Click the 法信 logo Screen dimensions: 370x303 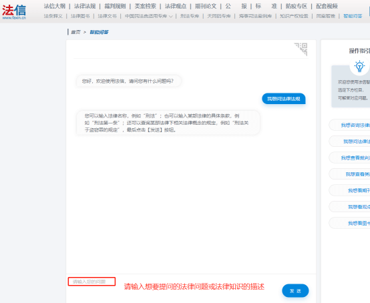14,11
